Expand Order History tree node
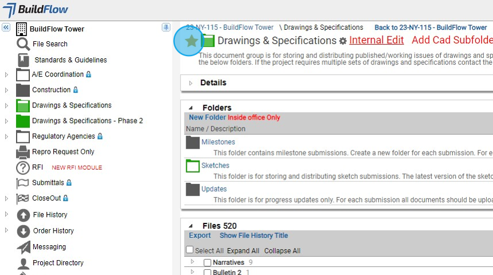This screenshot has height=275, width=493. (6, 230)
